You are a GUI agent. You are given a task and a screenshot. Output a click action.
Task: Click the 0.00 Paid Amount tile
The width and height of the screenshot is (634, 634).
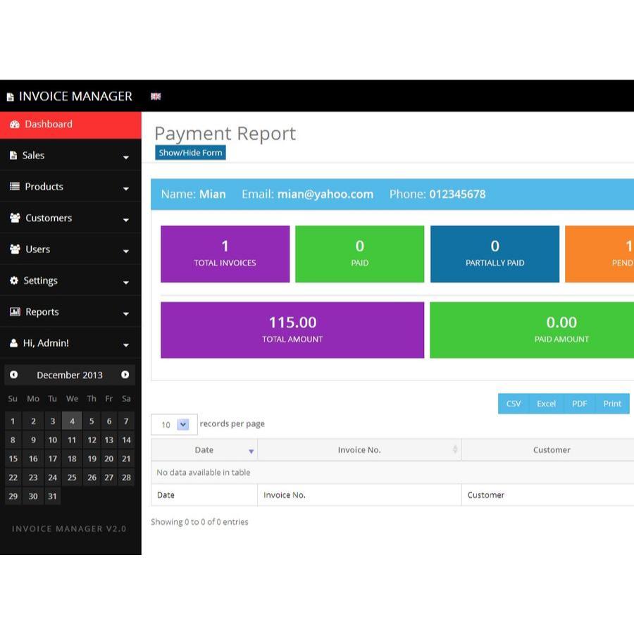532,330
